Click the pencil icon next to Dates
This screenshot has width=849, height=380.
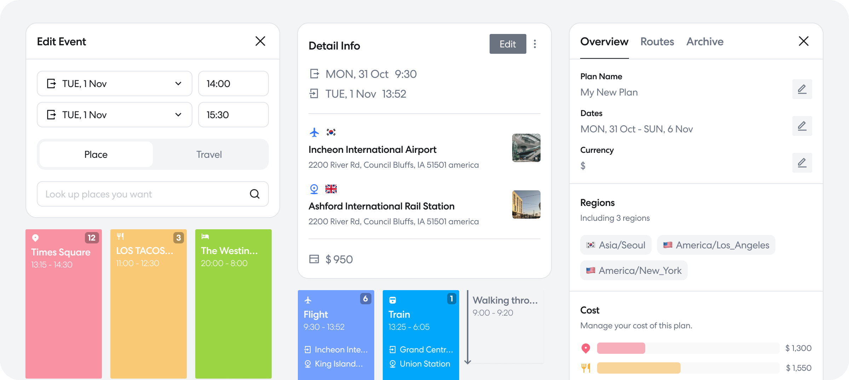(x=802, y=126)
